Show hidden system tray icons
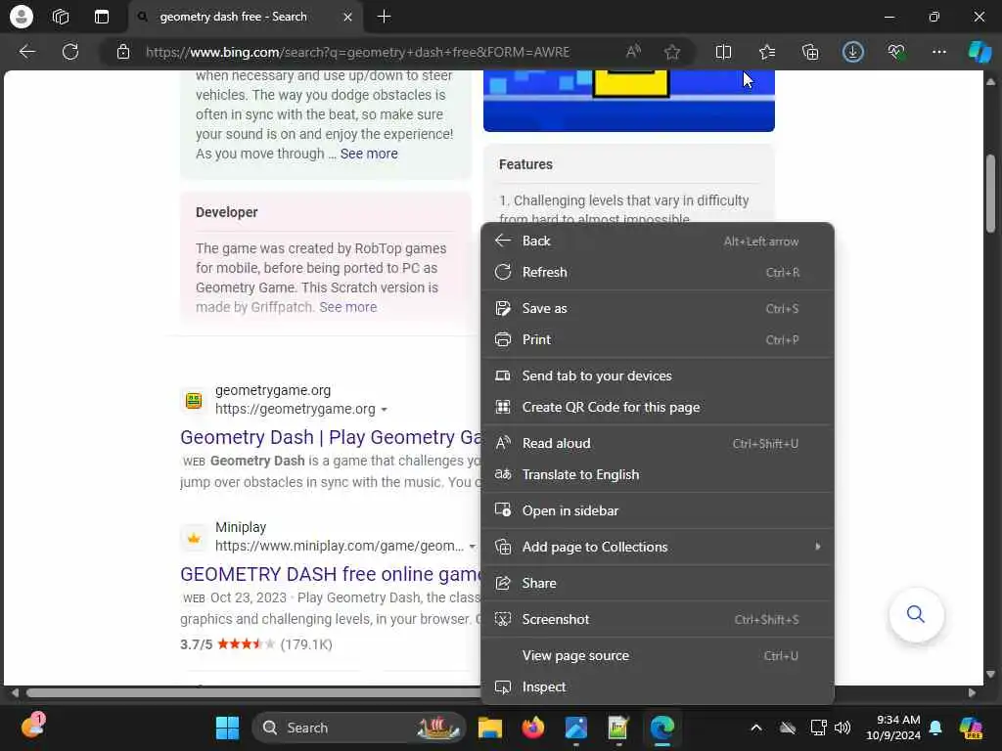This screenshot has height=751, width=1002. [x=756, y=728]
